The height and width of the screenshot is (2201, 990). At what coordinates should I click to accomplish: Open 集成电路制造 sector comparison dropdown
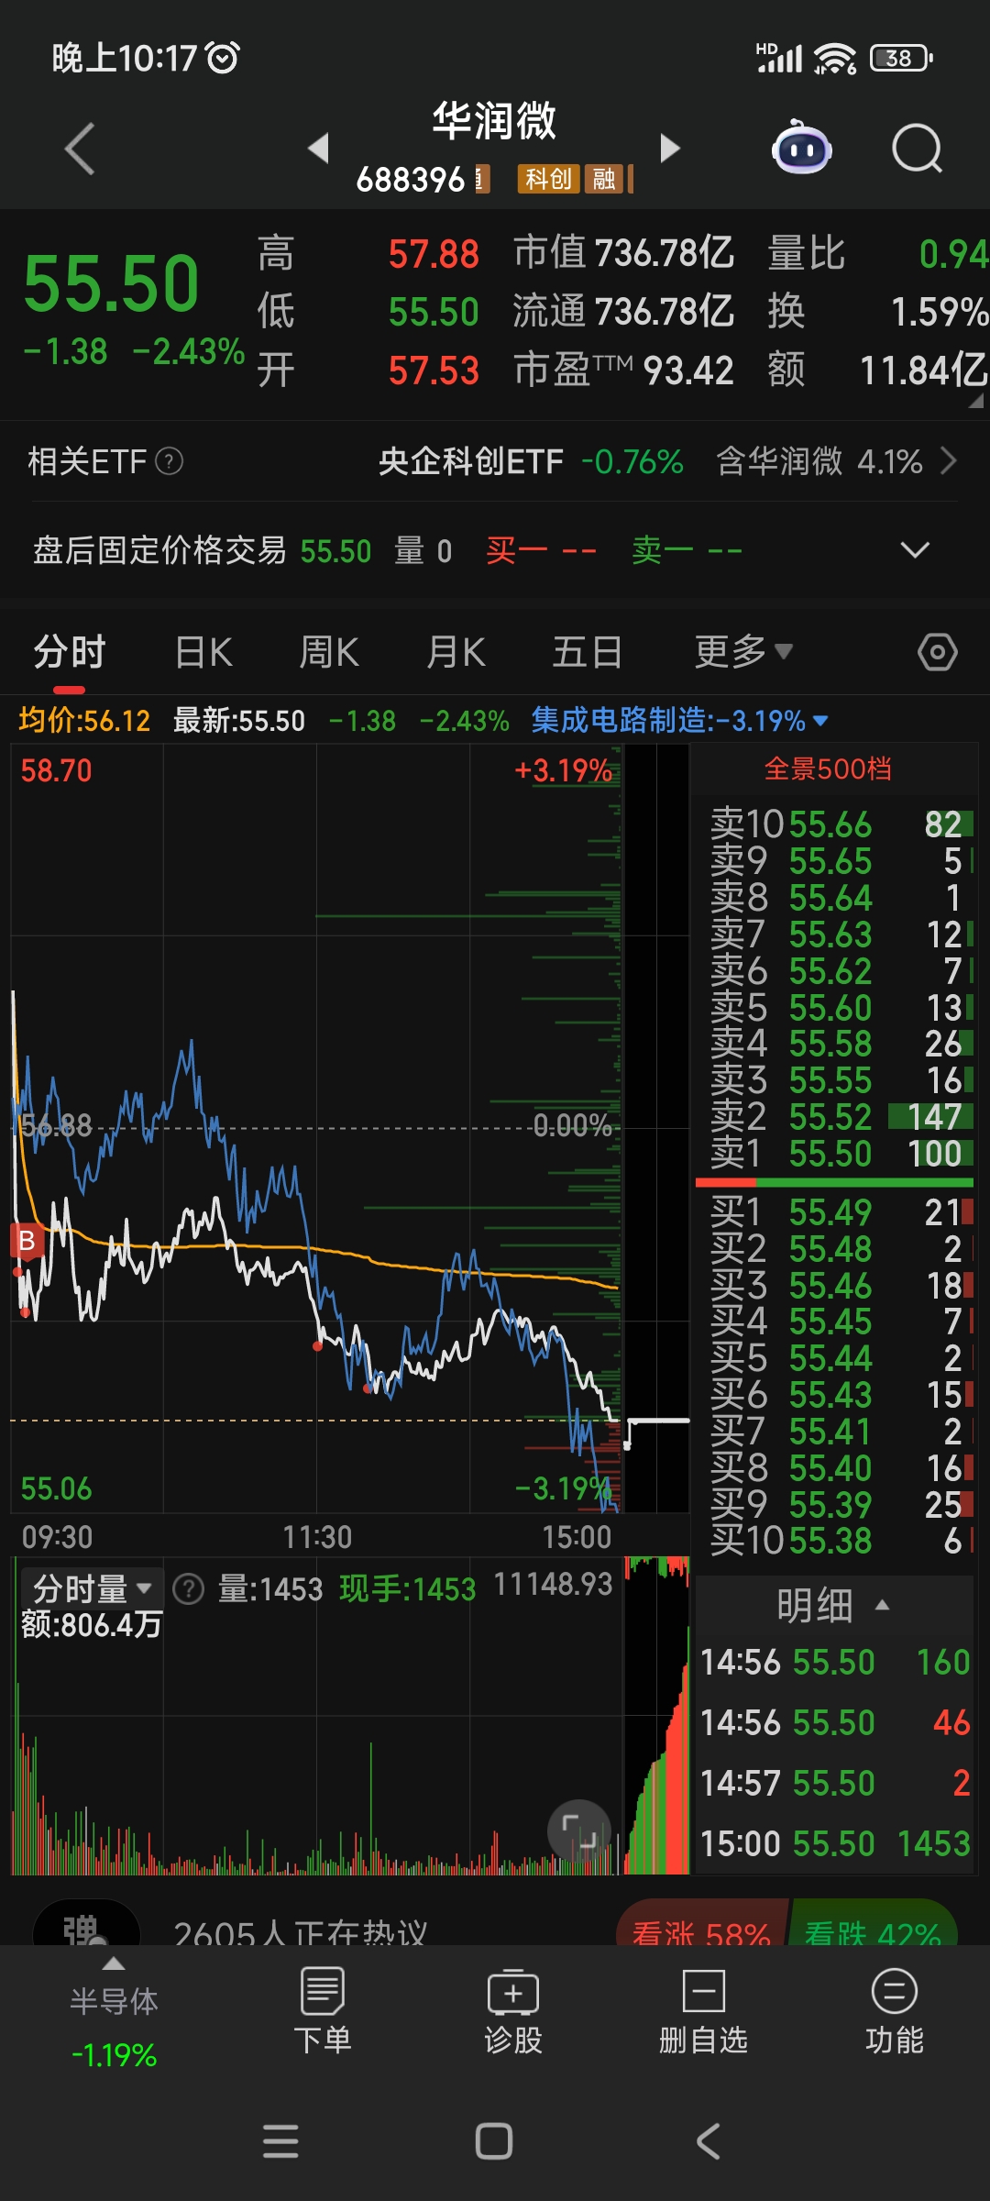pos(680,721)
